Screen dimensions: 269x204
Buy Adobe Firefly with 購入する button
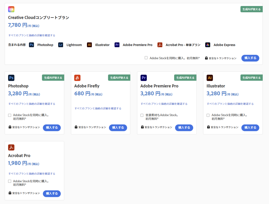point(118,128)
